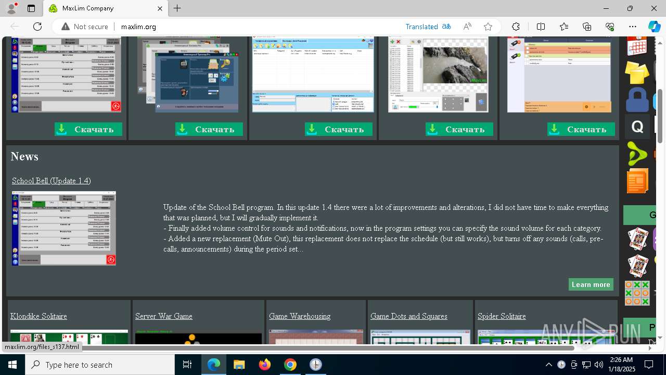Open the Spider Solitaire link
The width and height of the screenshot is (666, 375).
point(502,316)
